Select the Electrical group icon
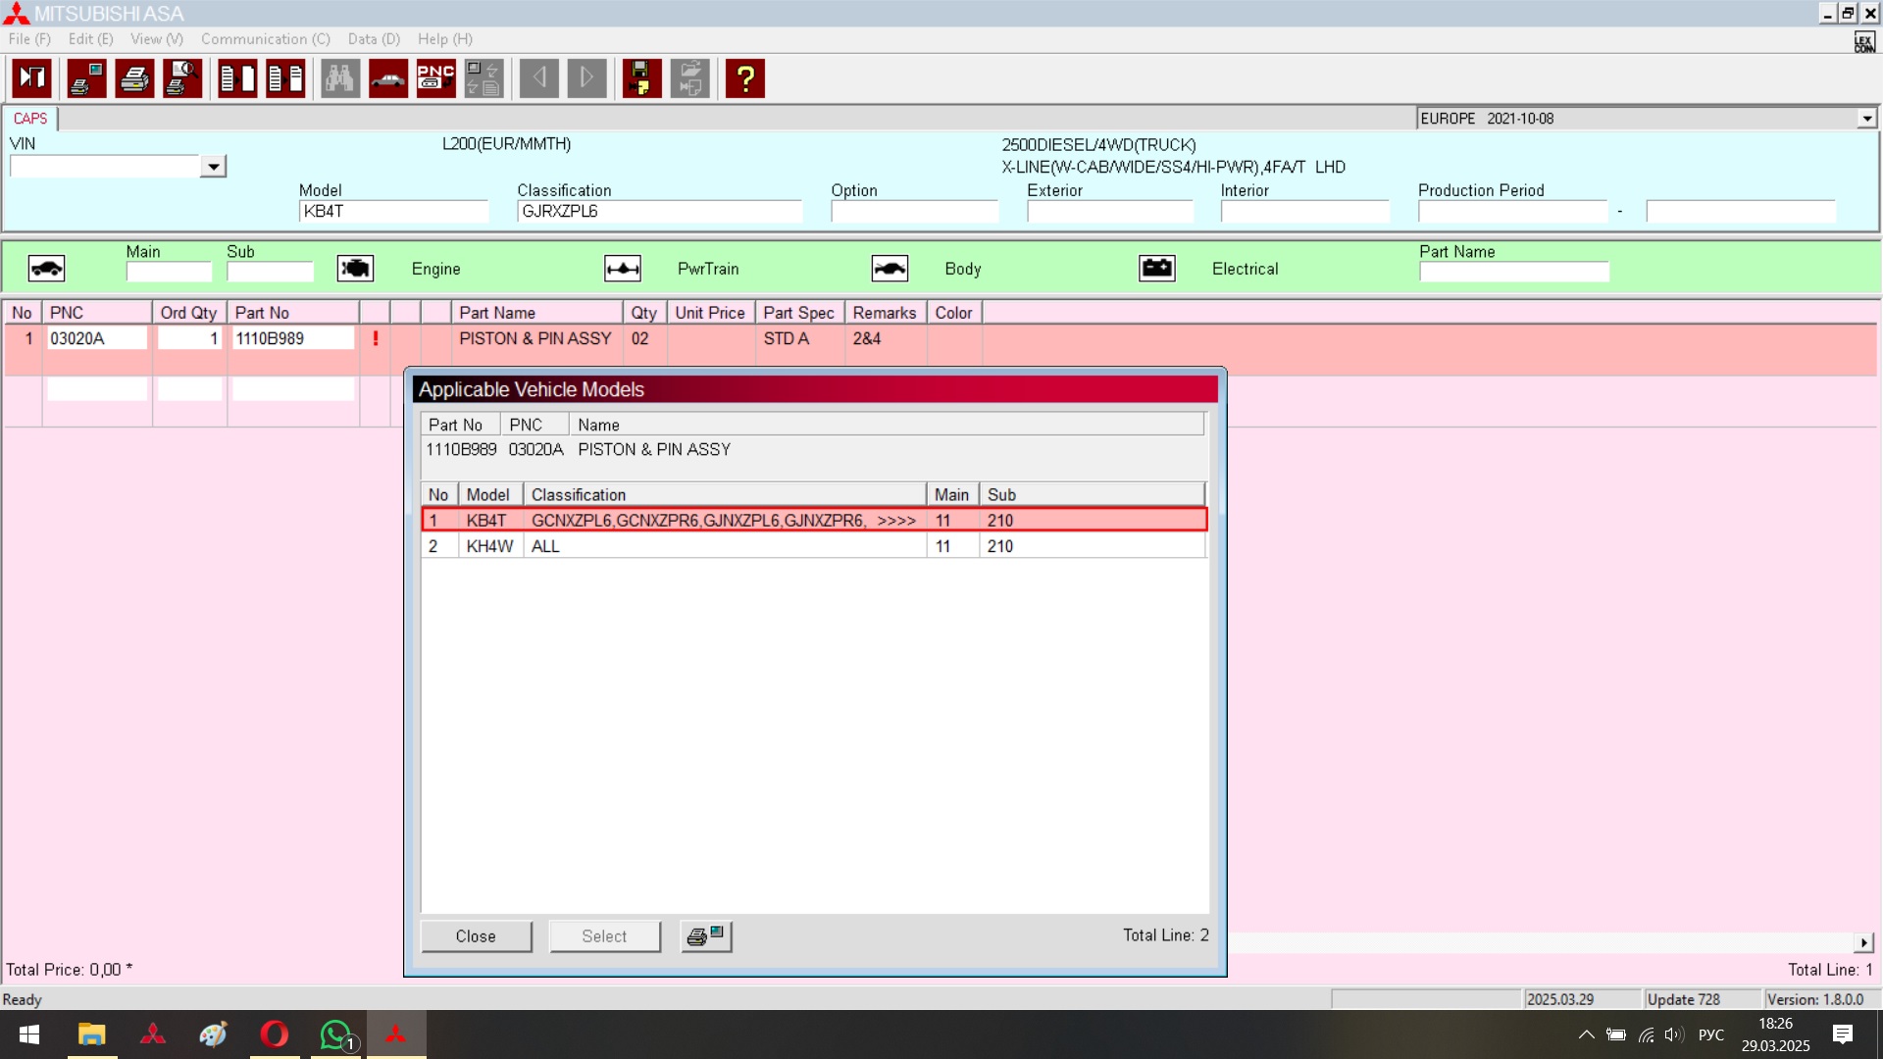This screenshot has height=1059, width=1883. coord(1157,269)
